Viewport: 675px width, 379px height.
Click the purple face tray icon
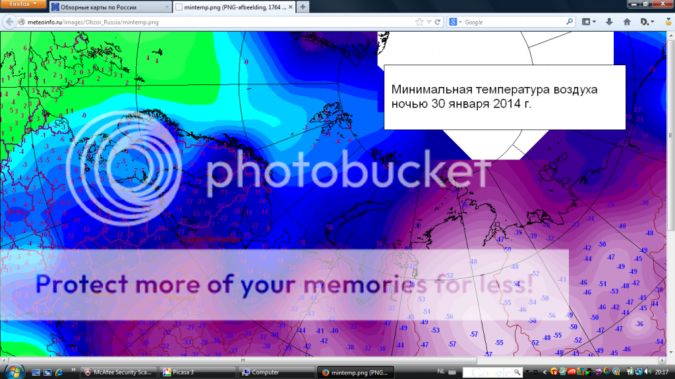click(599, 372)
